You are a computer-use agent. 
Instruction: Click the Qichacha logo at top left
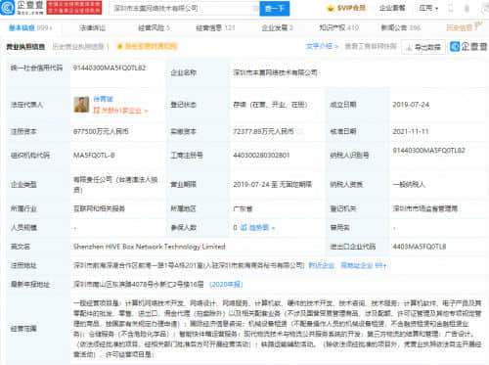pyautogui.click(x=22, y=8)
